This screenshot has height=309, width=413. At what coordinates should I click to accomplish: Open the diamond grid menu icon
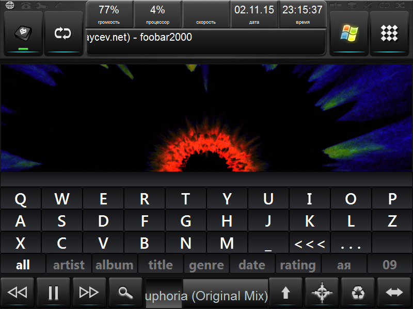389,33
